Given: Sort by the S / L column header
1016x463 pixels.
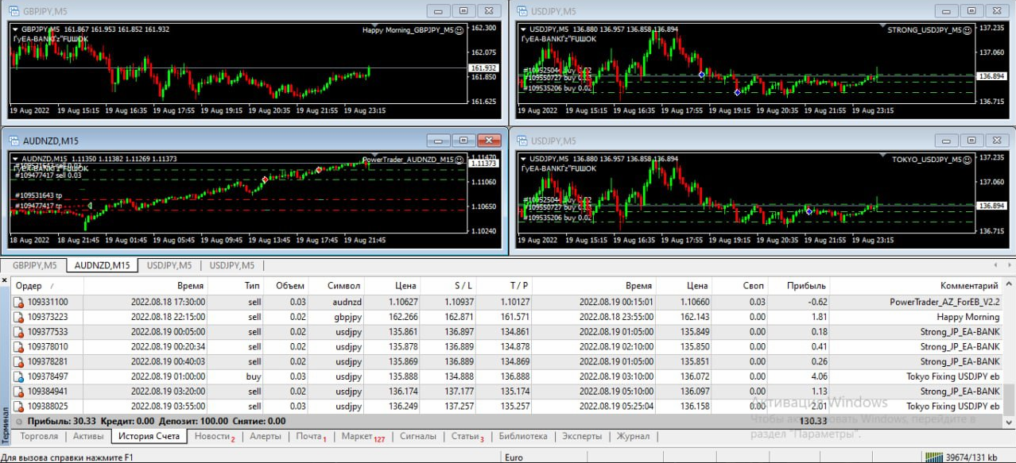Looking at the screenshot, I should (449, 286).
